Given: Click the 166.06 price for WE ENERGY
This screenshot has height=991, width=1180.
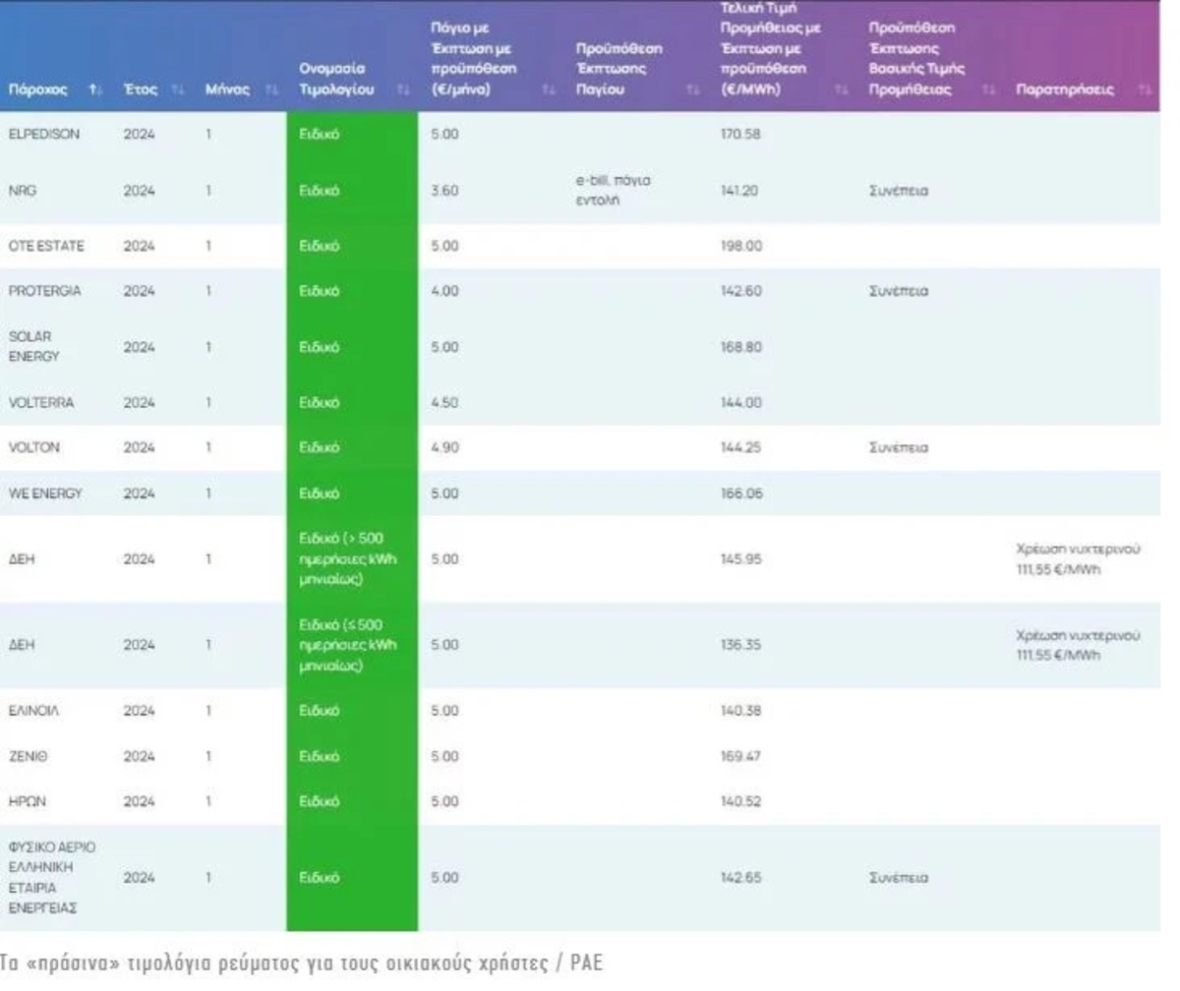Looking at the screenshot, I should pos(741,494).
